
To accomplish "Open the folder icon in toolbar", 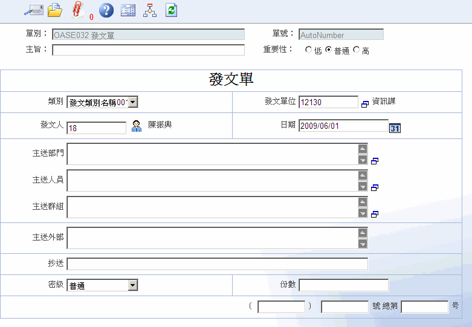I will [x=55, y=10].
